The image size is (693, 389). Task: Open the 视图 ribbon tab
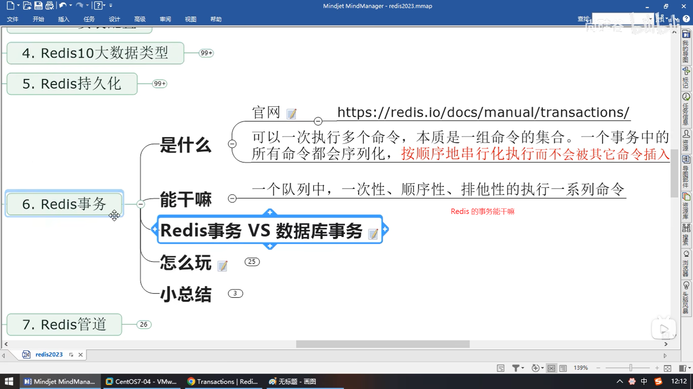tap(191, 19)
